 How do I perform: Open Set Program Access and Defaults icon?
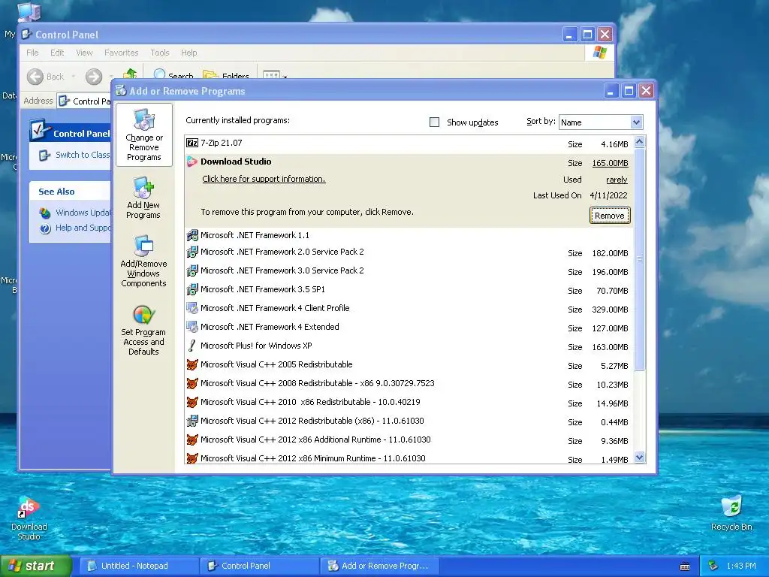143,329
